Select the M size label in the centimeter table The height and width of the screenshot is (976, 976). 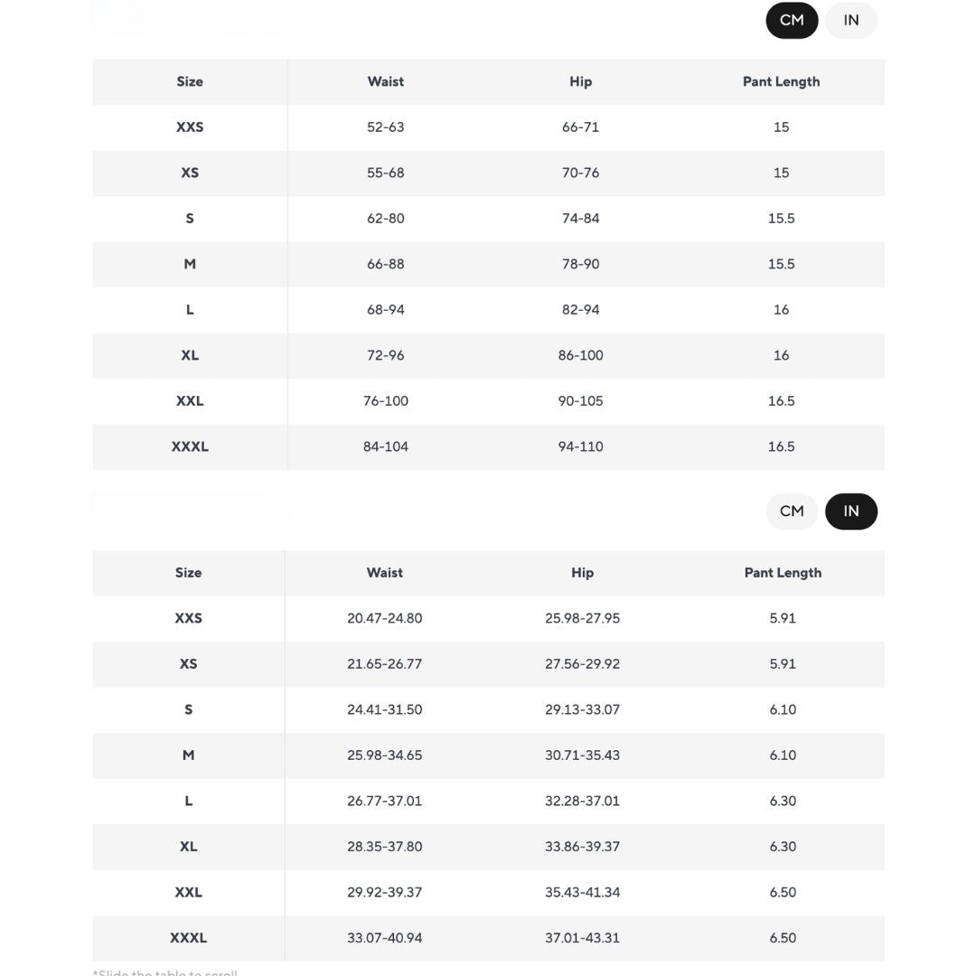[x=190, y=264]
